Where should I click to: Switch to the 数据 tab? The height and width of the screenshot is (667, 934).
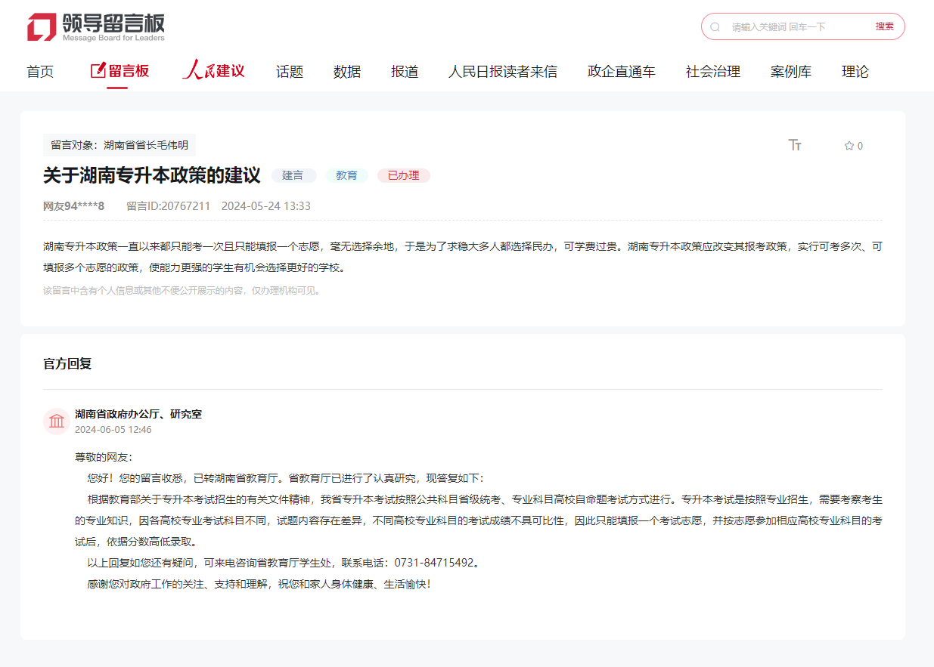(x=346, y=70)
